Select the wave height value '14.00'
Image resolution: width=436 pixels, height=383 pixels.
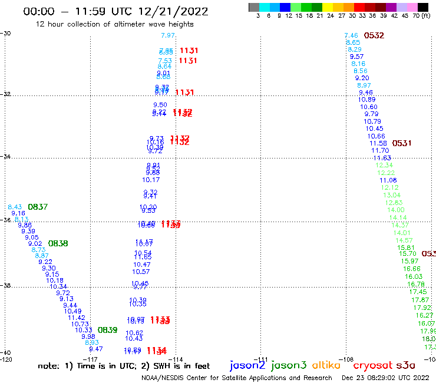[x=396, y=210]
